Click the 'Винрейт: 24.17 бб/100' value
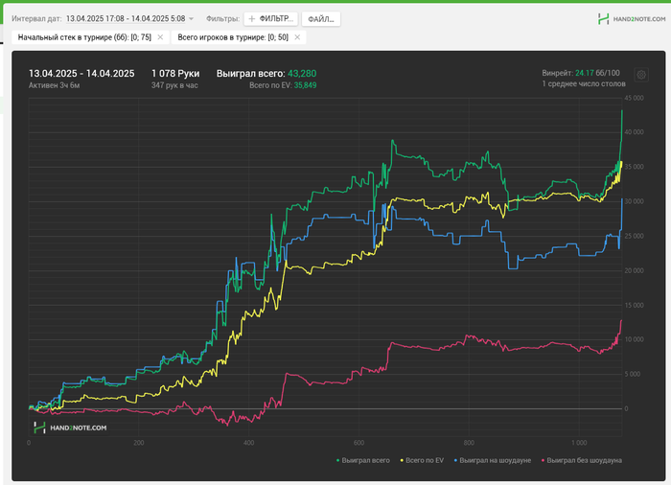Viewport: 671px width, 485px height. 581,73
